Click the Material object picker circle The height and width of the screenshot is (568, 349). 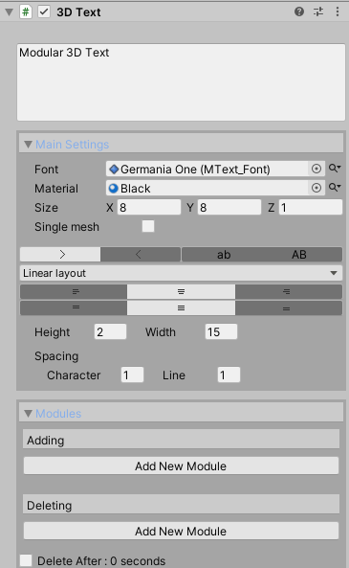316,188
